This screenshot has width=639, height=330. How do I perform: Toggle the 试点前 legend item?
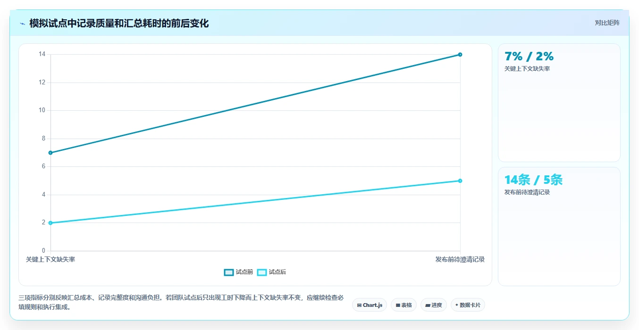pos(238,272)
